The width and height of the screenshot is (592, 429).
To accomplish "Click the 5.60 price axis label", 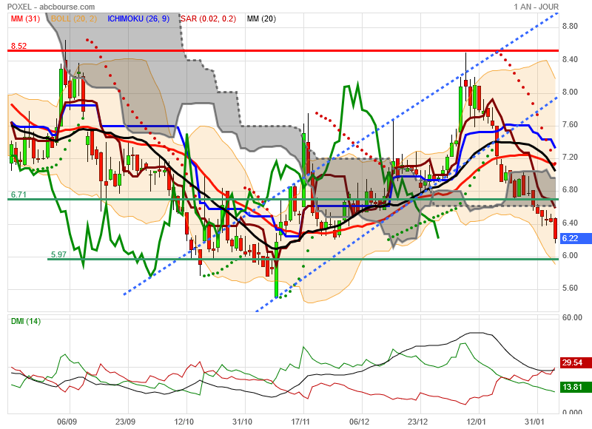I will pyautogui.click(x=570, y=288).
